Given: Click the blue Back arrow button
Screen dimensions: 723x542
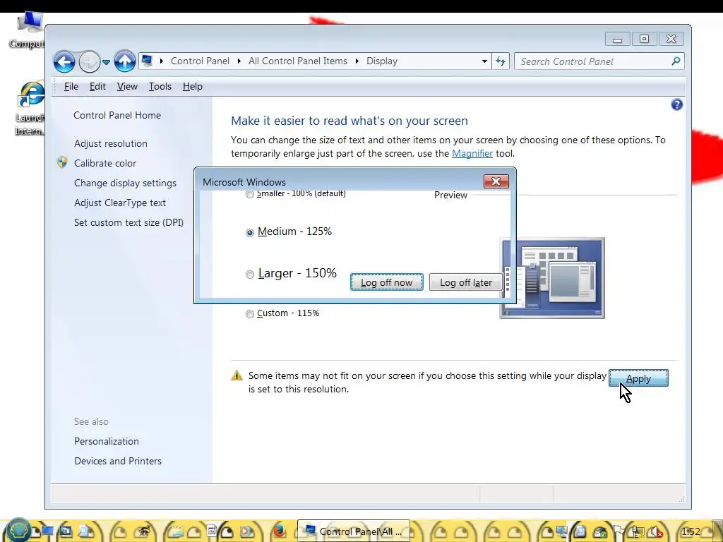Looking at the screenshot, I should click(x=64, y=61).
